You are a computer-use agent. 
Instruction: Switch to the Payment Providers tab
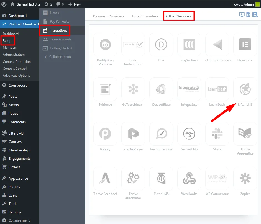109,16
